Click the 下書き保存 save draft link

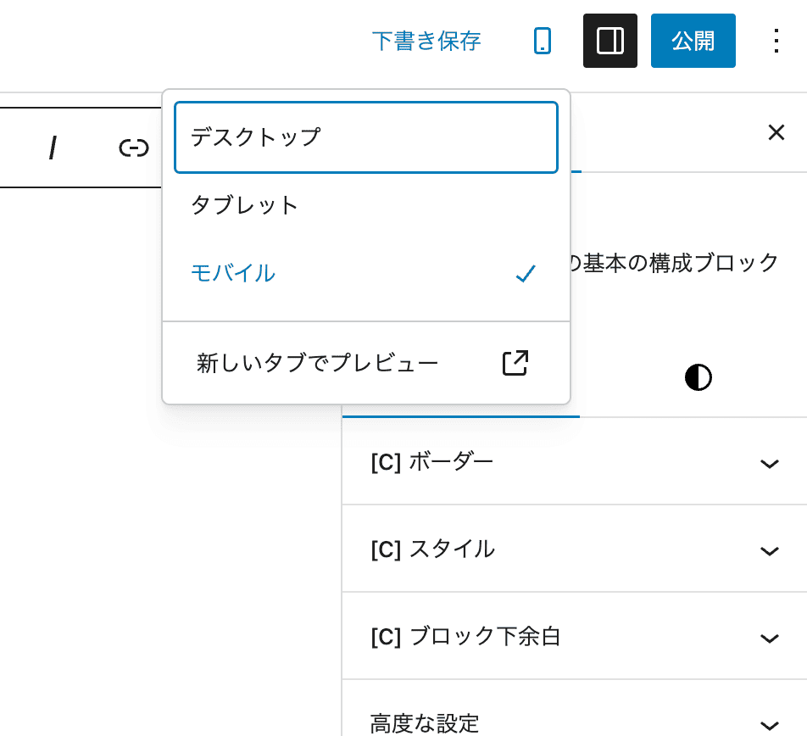pyautogui.click(x=426, y=40)
